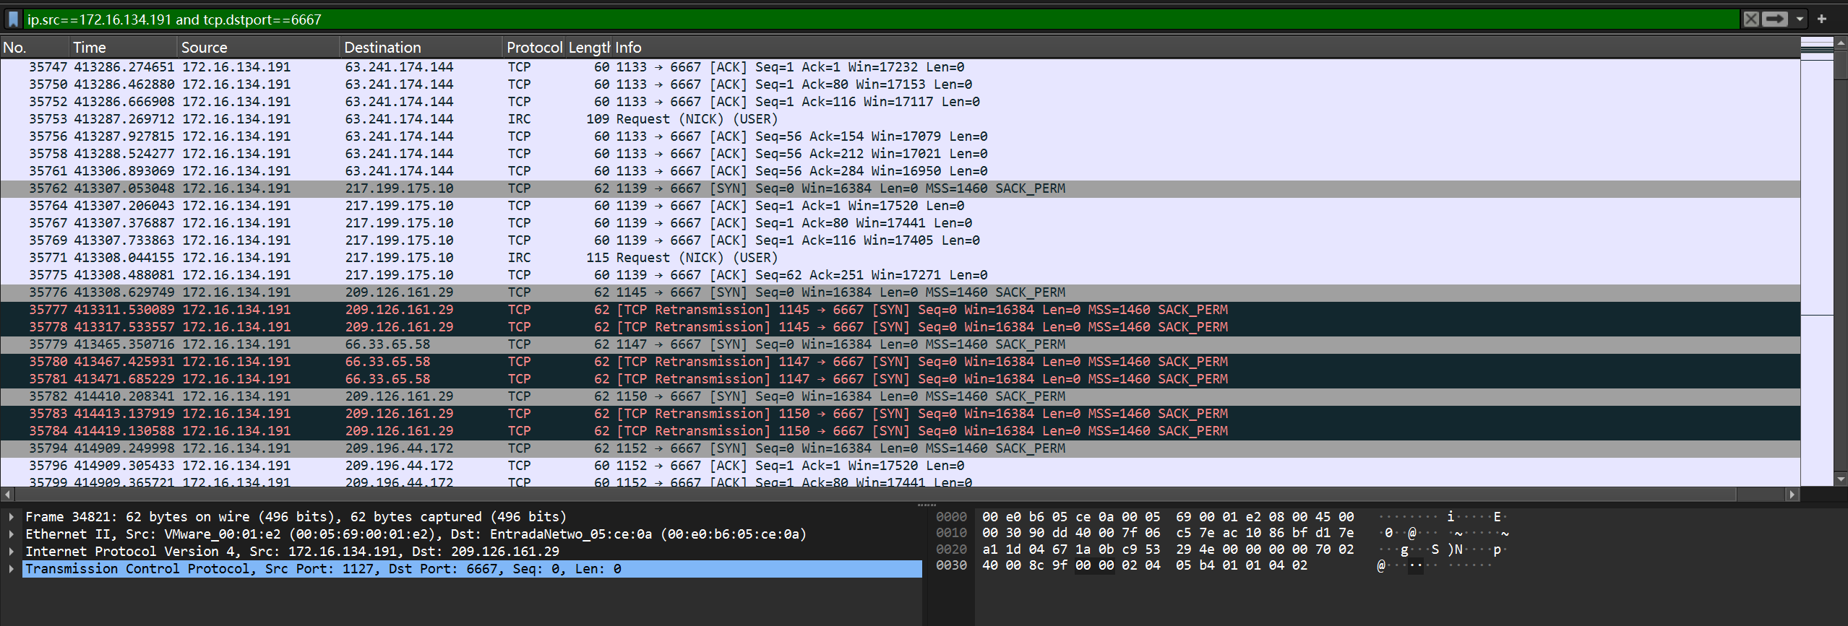Viewport: 1848px width, 626px height.
Task: Click inside the display filter text field
Action: tap(880, 19)
